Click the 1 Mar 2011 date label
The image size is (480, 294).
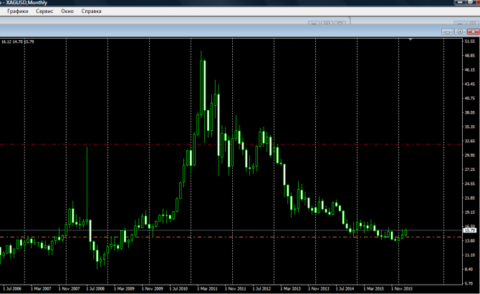point(207,288)
